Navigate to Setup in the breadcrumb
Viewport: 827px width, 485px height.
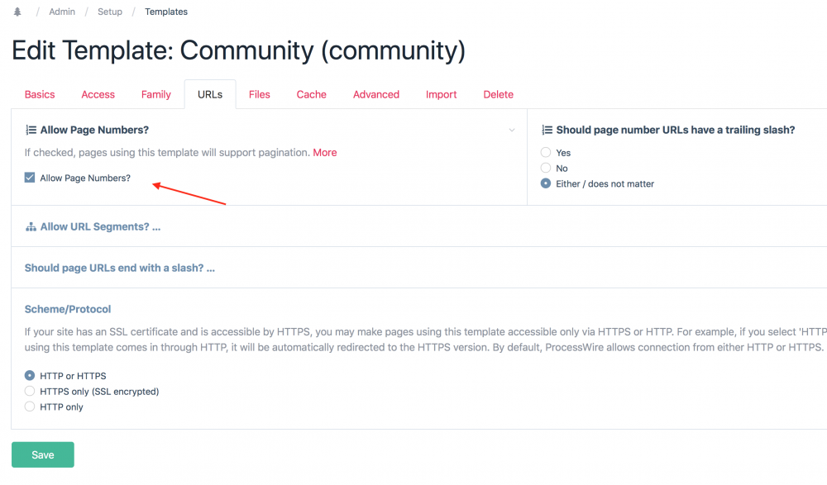point(110,12)
